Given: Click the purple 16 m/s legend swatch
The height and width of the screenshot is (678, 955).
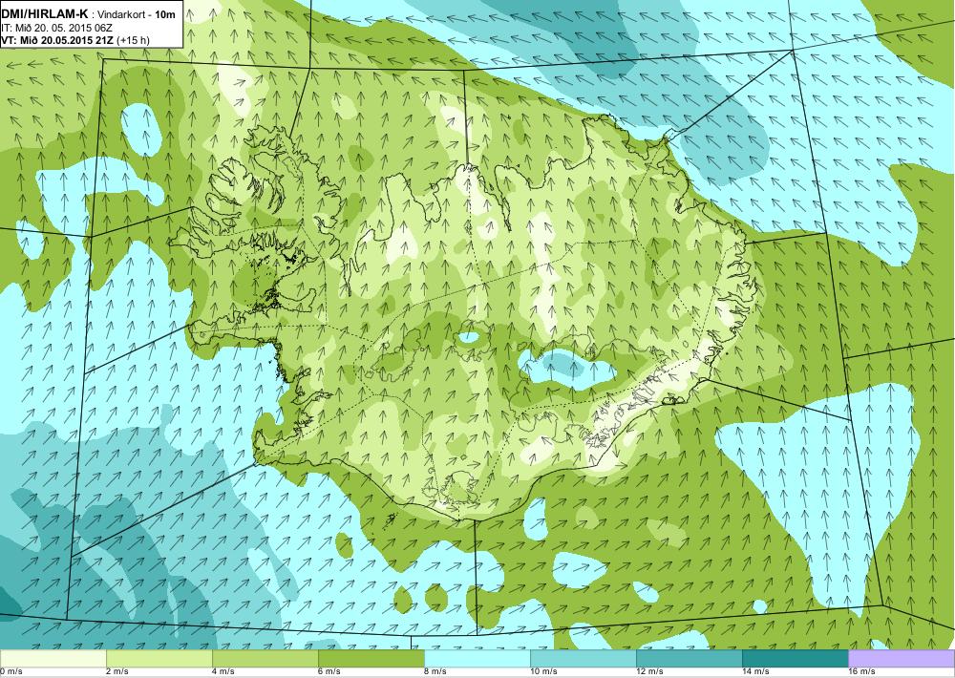Looking at the screenshot, I should (902, 659).
